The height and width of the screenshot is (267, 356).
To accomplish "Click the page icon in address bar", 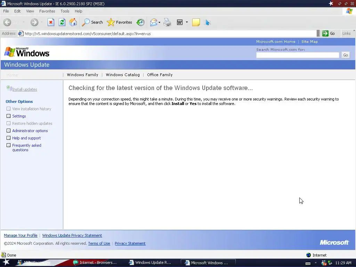I will [21, 34].
